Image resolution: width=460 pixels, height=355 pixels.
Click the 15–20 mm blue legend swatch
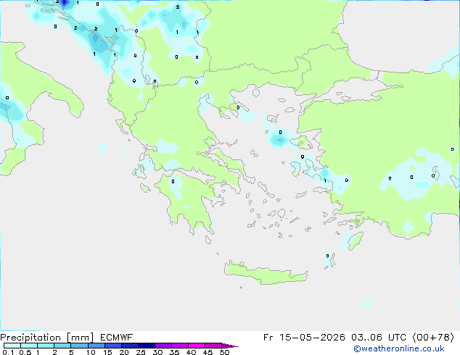(112, 346)
